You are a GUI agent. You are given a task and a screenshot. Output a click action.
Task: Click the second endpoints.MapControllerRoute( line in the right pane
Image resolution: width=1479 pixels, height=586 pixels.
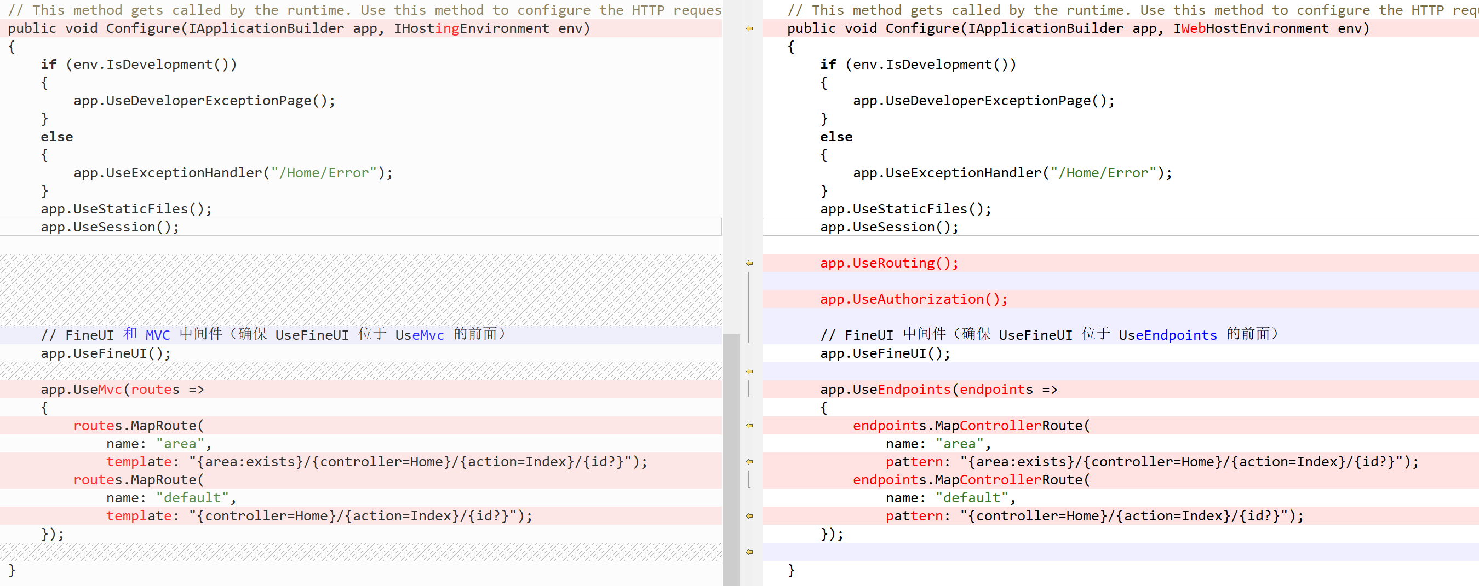tap(971, 480)
